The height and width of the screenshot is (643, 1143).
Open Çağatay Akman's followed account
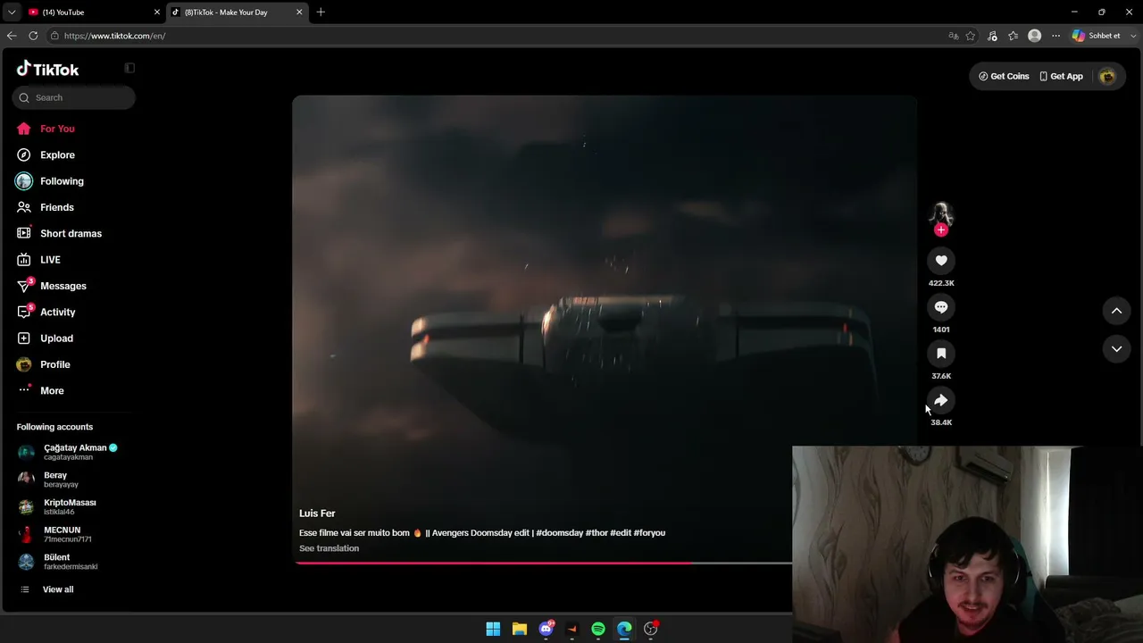pos(73,452)
